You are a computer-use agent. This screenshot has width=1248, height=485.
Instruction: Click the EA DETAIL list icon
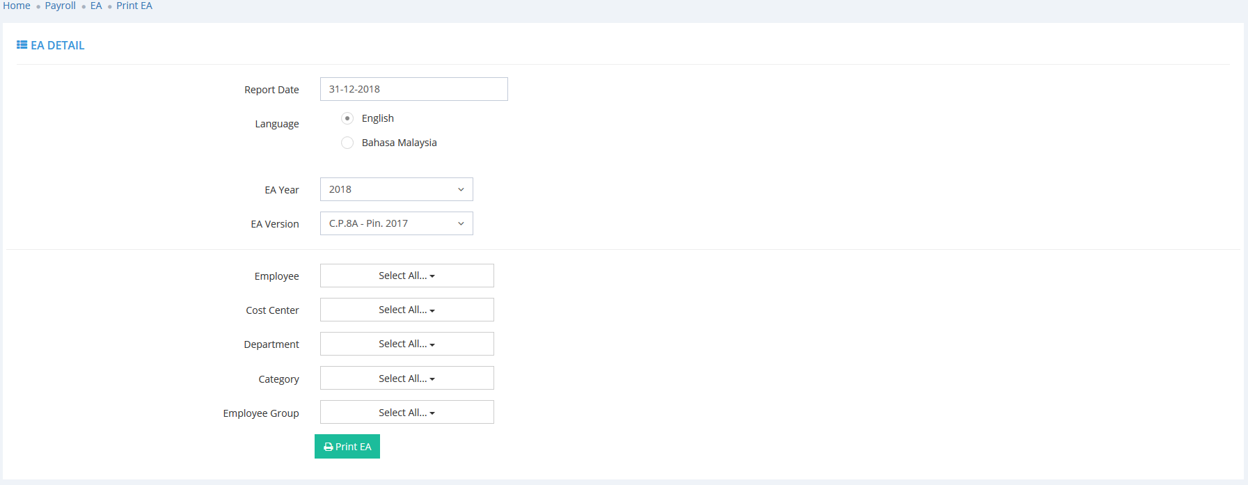(22, 45)
